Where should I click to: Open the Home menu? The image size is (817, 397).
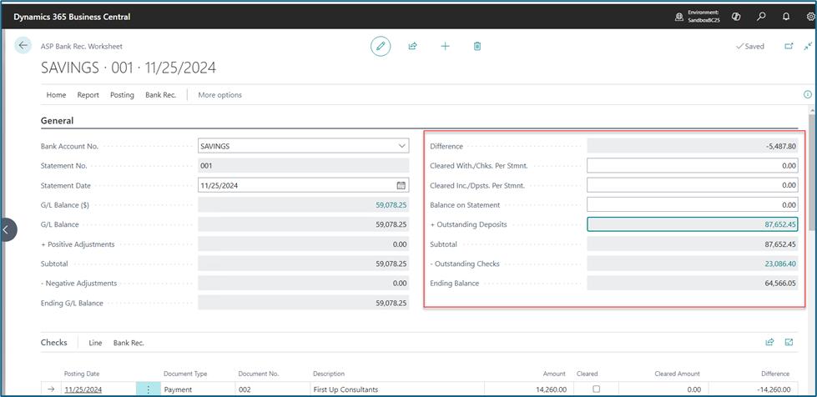click(56, 95)
